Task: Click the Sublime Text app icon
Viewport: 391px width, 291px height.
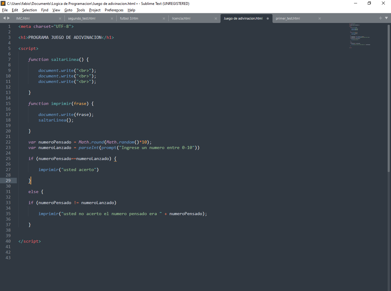Action: point(3,3)
